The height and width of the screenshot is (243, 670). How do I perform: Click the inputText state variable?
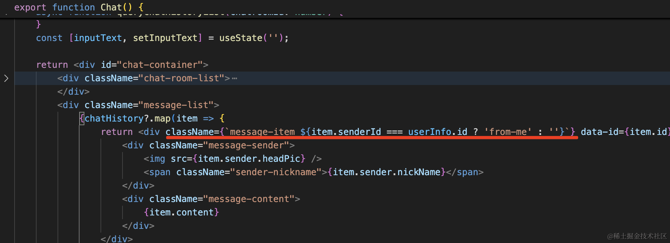[98, 38]
